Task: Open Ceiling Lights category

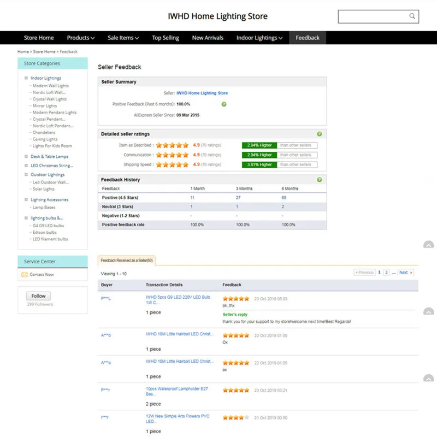Action: point(45,139)
